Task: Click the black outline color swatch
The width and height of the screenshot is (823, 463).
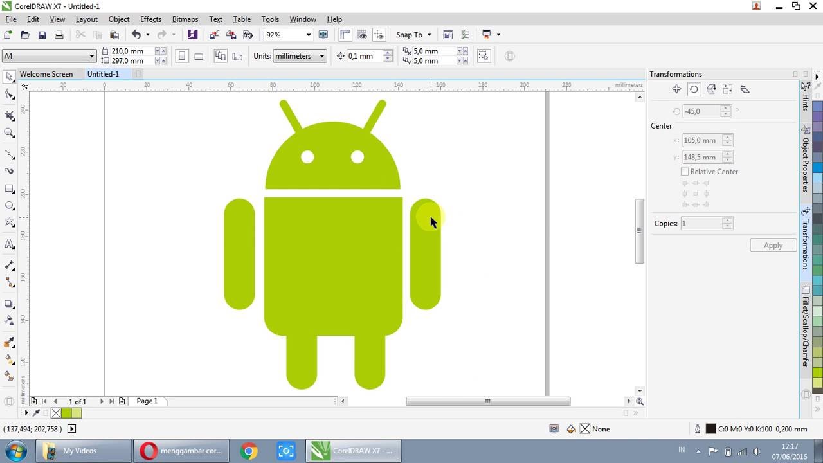Action: (710, 429)
